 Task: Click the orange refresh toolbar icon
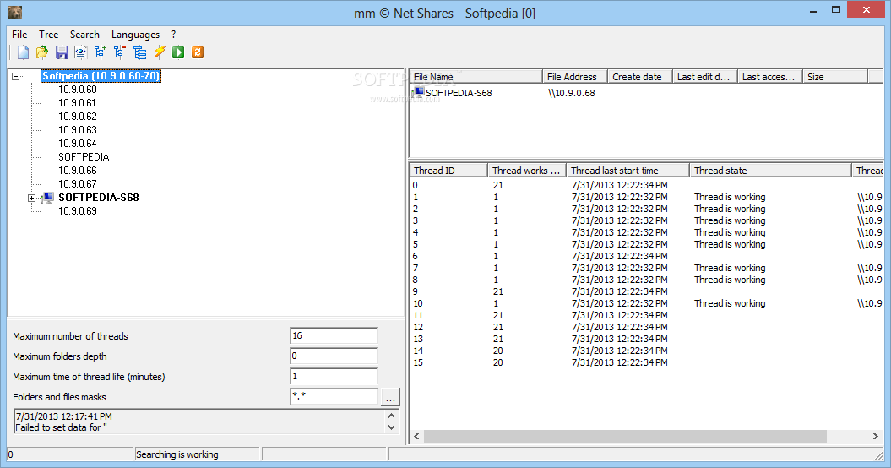(197, 53)
